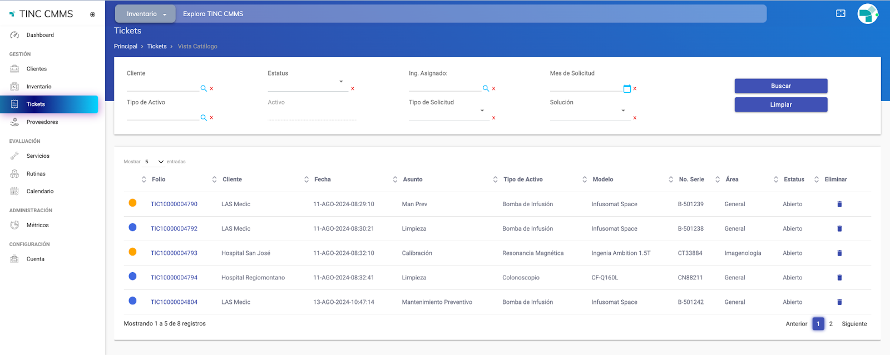Open the Inventario top menu dropdown
This screenshot has height=355, width=890.
coord(146,14)
